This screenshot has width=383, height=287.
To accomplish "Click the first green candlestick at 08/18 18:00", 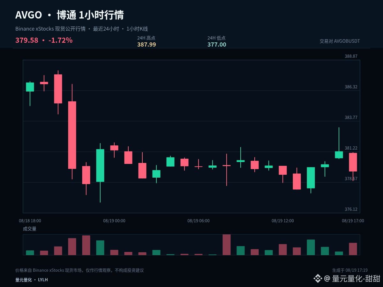I will pos(30,87).
